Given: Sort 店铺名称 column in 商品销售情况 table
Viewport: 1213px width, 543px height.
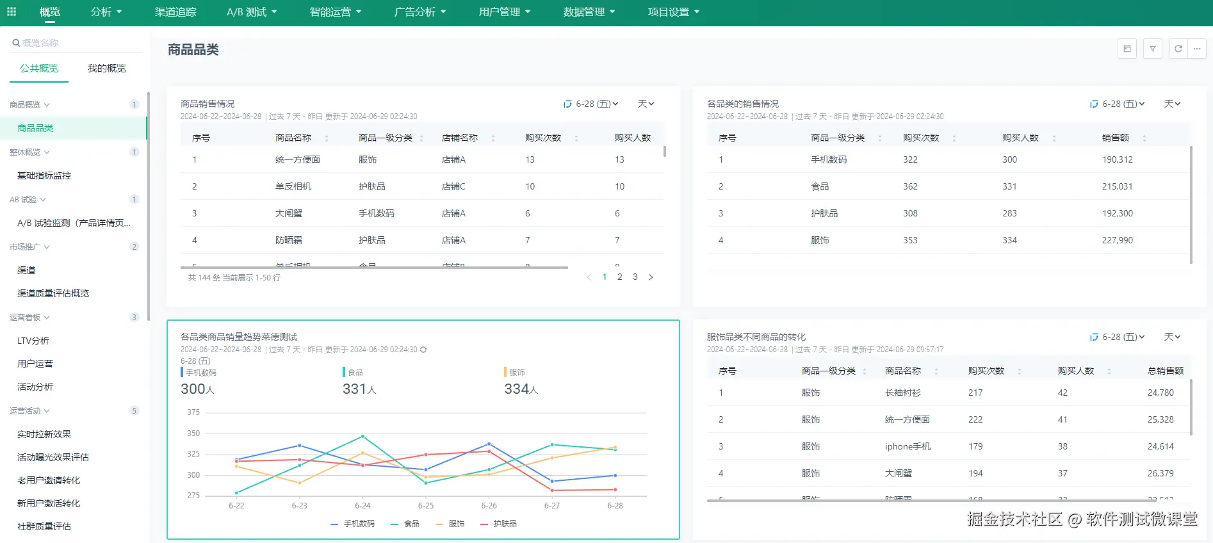Looking at the screenshot, I should pos(493,138).
